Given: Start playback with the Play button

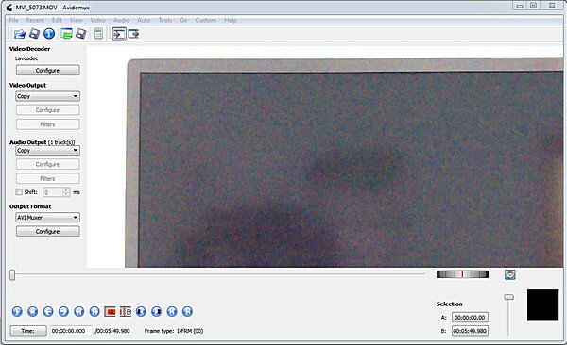Looking at the screenshot, I should [x=17, y=311].
